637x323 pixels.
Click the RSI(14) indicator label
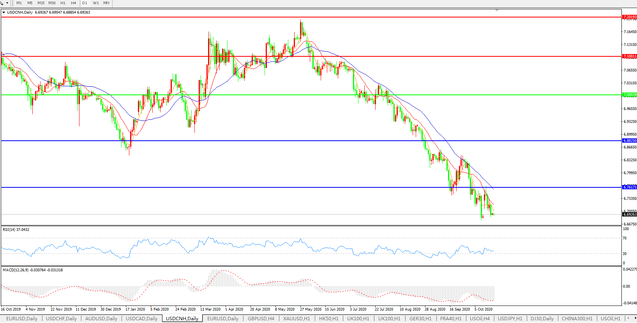pos(16,230)
